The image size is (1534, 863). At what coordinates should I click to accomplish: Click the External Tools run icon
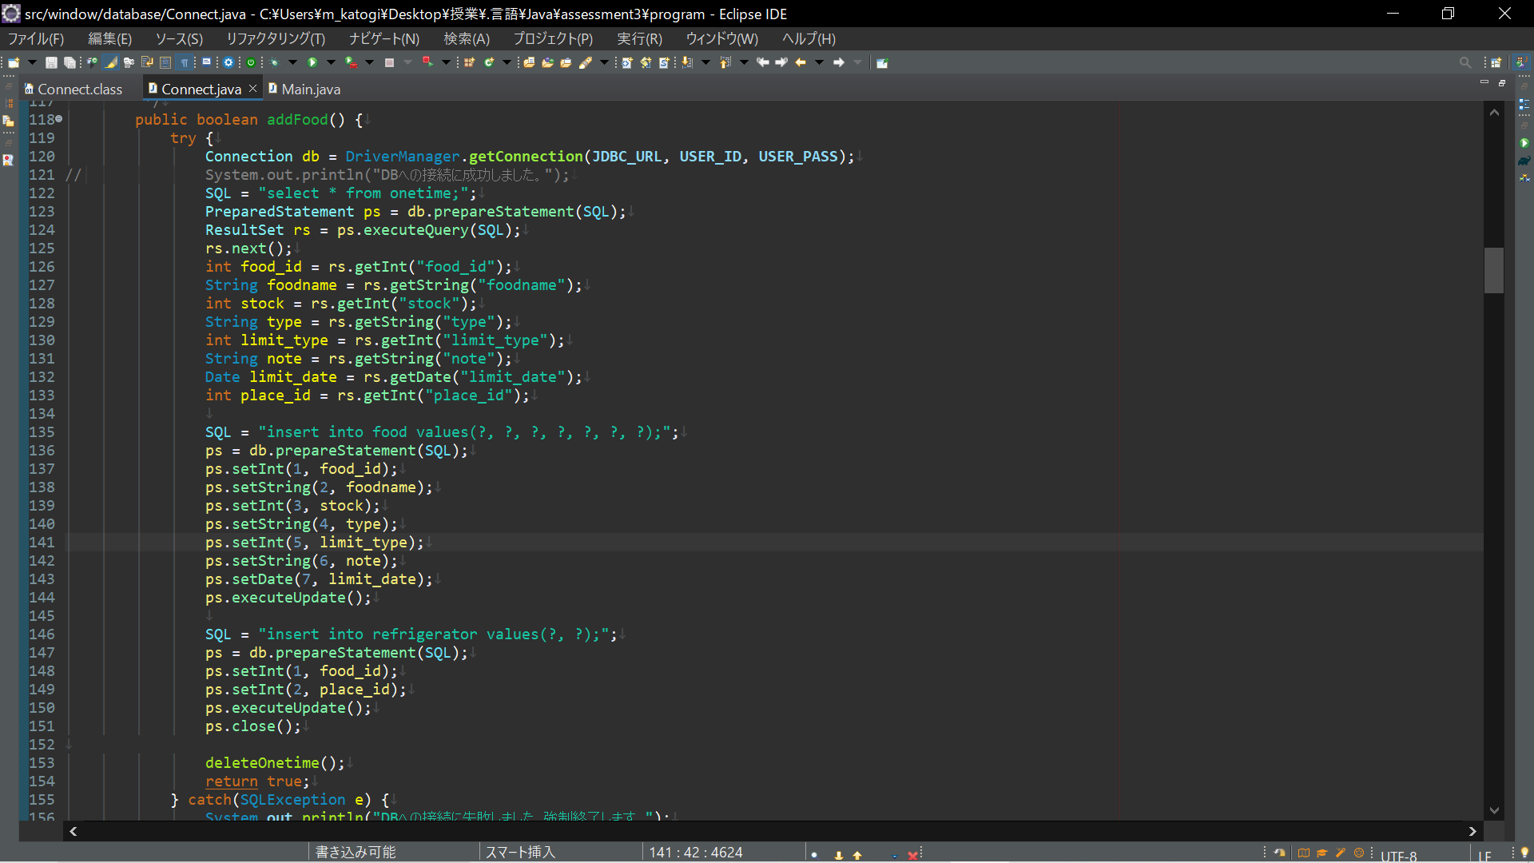point(427,62)
